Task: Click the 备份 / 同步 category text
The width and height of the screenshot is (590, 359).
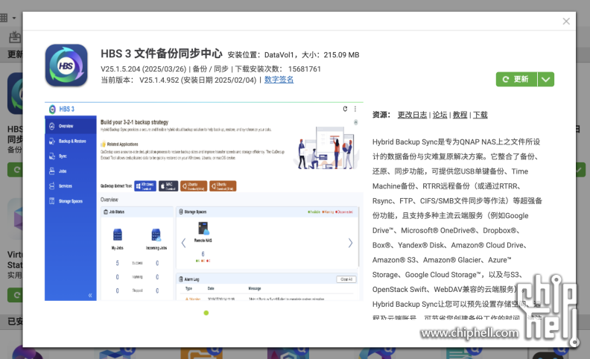Action: click(x=210, y=69)
